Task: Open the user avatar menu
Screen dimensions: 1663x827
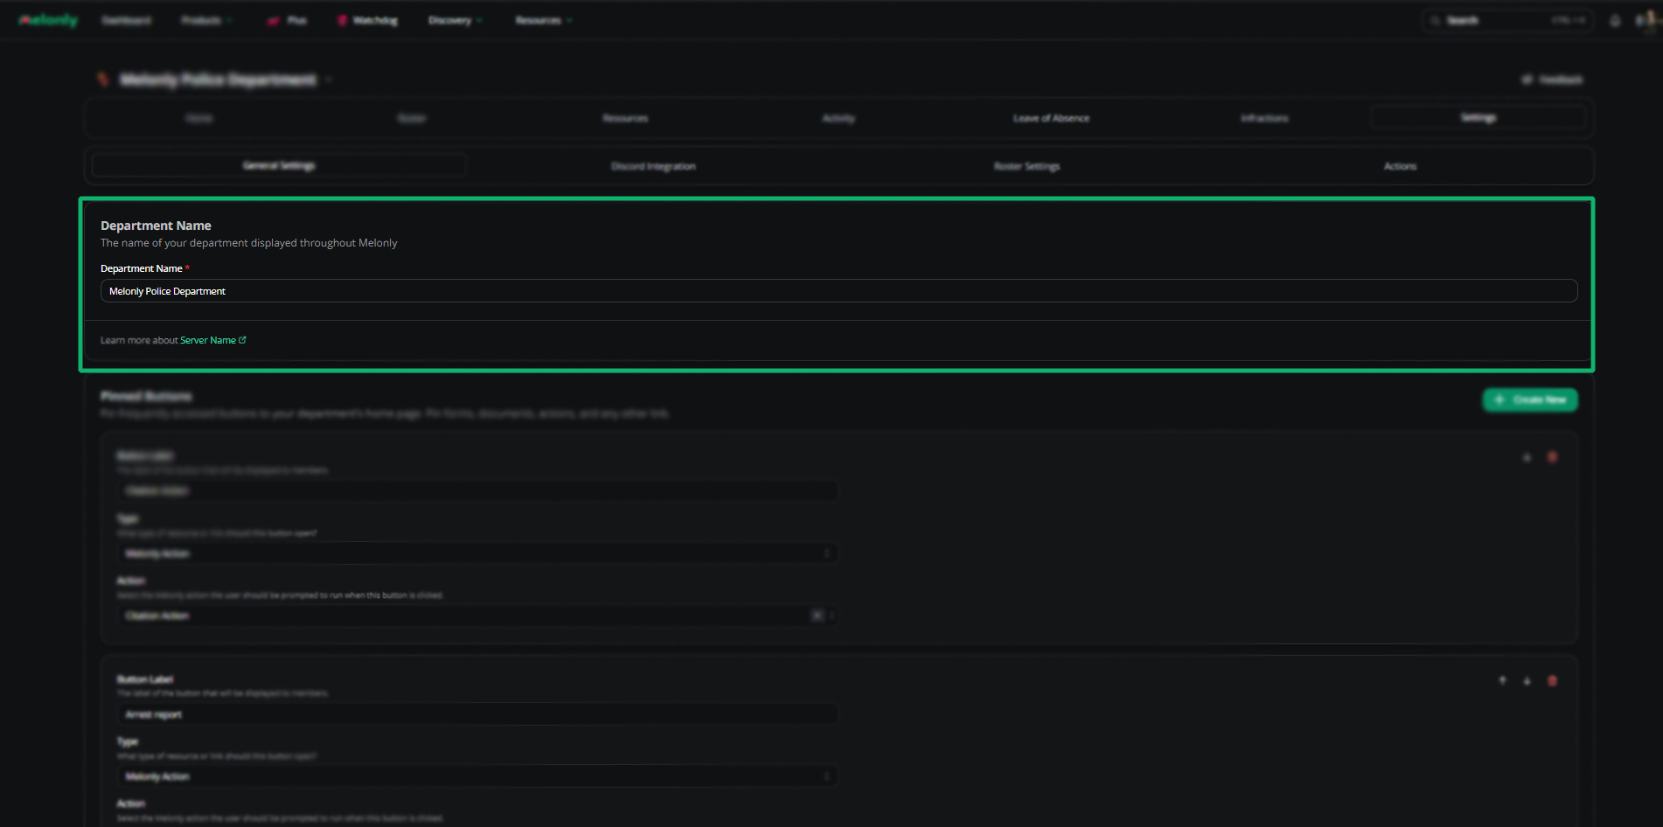Action: (1646, 20)
